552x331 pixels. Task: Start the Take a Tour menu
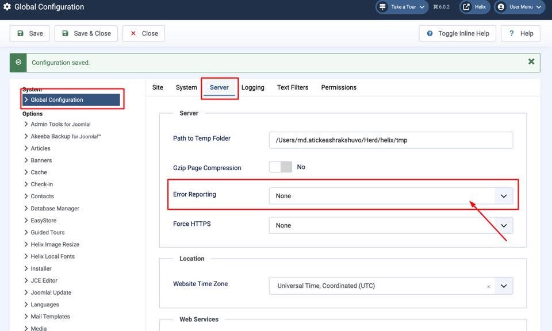(x=402, y=7)
